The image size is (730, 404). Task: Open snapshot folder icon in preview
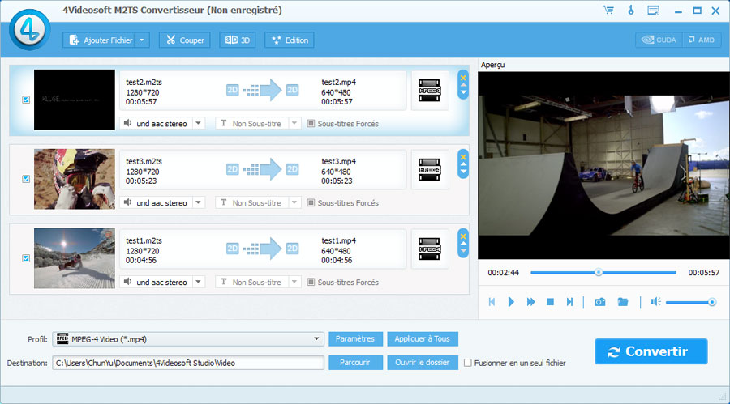pyautogui.click(x=623, y=302)
